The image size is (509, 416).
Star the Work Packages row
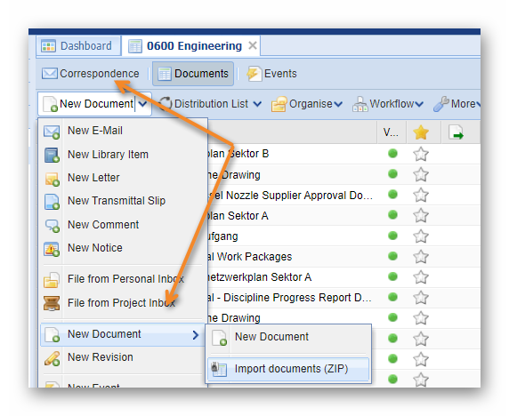tap(421, 257)
